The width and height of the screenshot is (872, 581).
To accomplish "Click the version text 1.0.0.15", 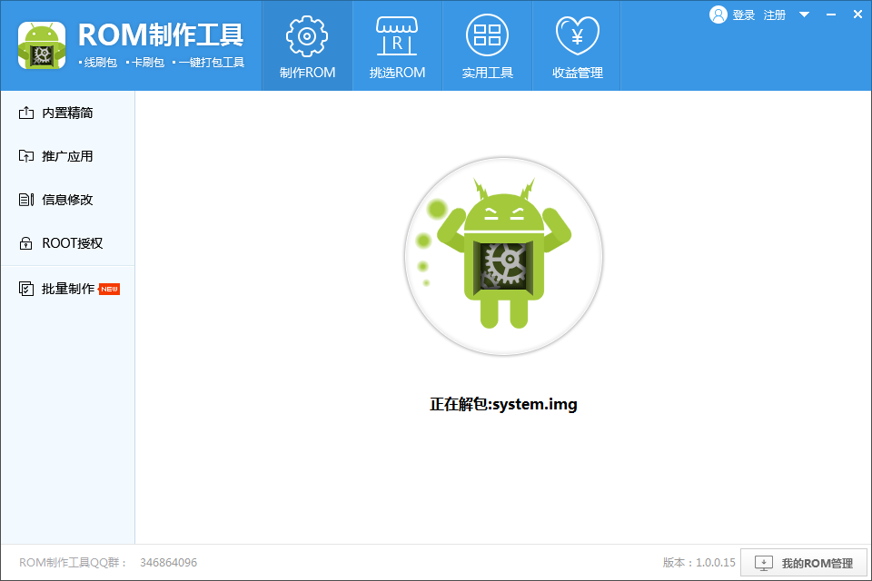I will click(x=716, y=563).
